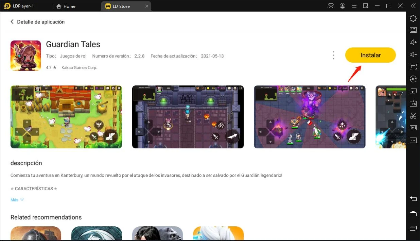The image size is (420, 241).
Task: View the dungeon room screenshot
Action: point(188,117)
